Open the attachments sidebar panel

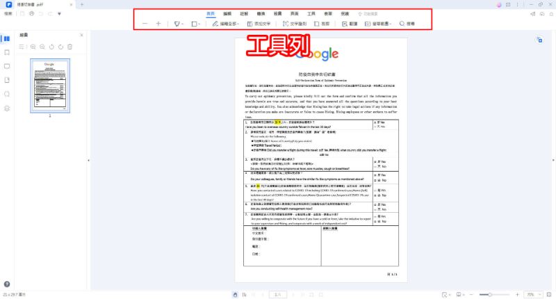pyautogui.click(x=7, y=80)
